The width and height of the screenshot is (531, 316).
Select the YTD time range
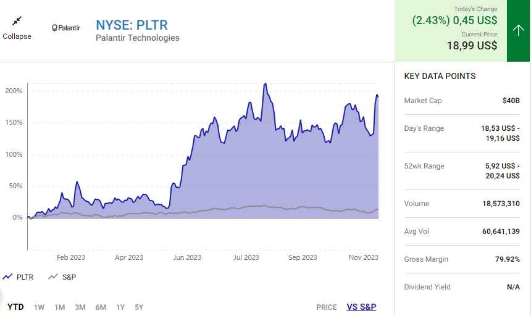pyautogui.click(x=15, y=307)
